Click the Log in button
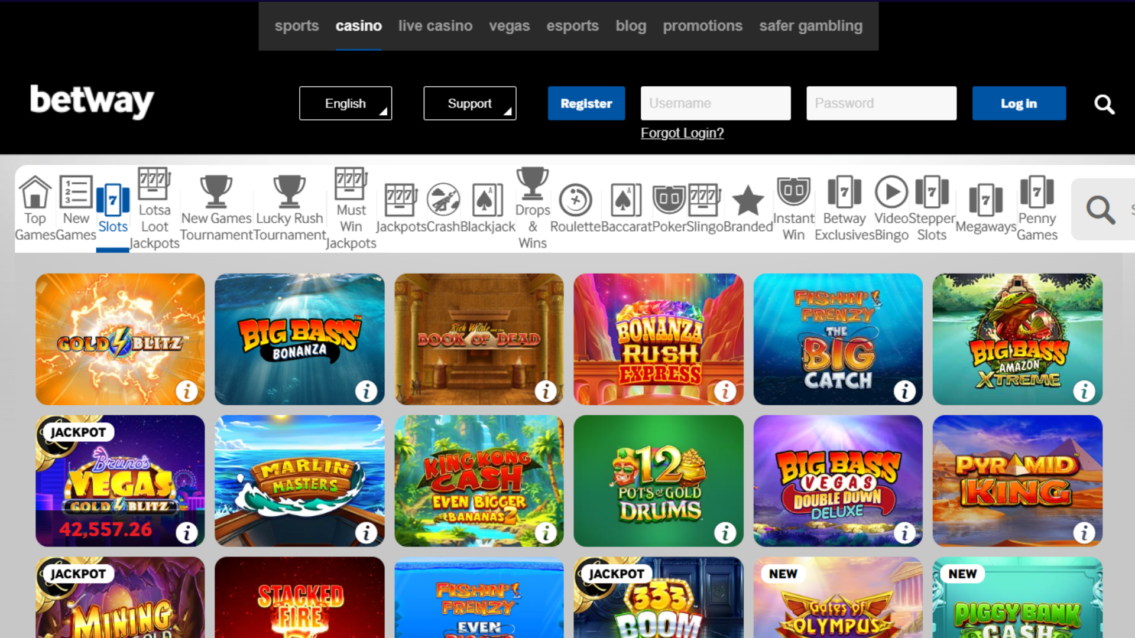This screenshot has width=1135, height=638. click(1019, 103)
